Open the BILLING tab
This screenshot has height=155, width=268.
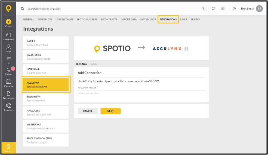pyautogui.click(x=195, y=19)
